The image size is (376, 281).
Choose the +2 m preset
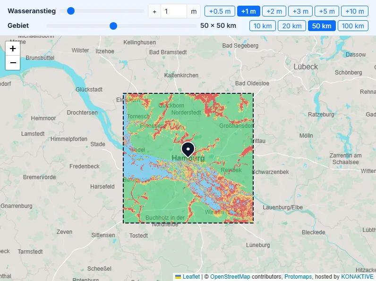[x=274, y=11]
